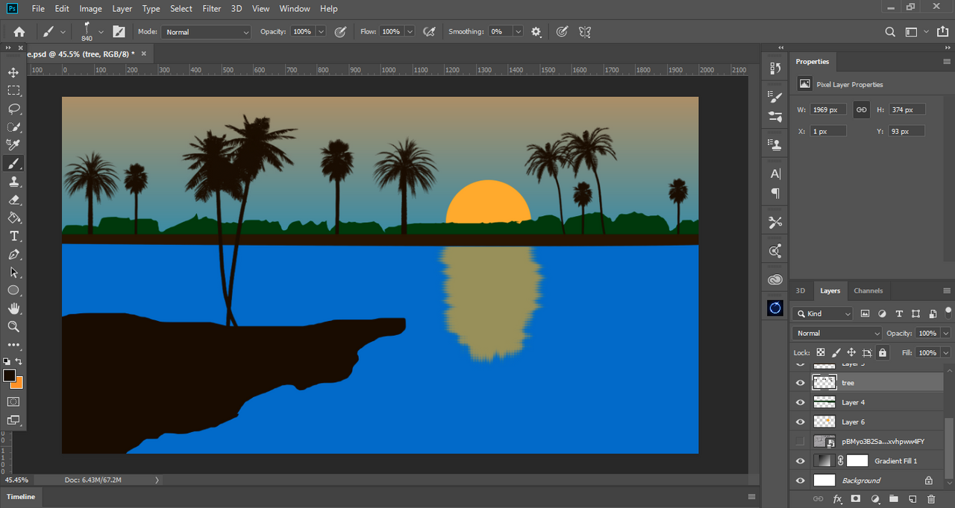Select the Horizontal Type tool
This screenshot has height=508, width=955.
coord(13,236)
